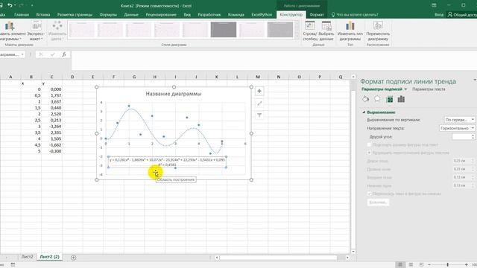
Task: Collapse the Alignment (Выравнивание) section
Action: [x=364, y=112]
